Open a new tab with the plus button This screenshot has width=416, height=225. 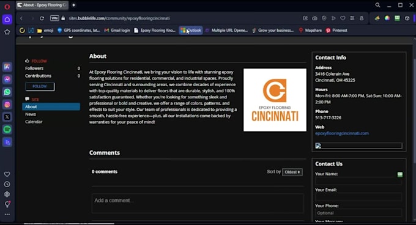click(74, 5)
